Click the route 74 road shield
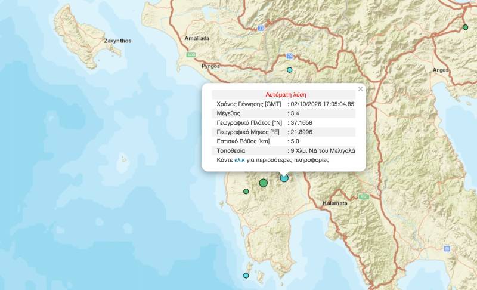Viewport: 477px width, 290px height. (x=290, y=56)
